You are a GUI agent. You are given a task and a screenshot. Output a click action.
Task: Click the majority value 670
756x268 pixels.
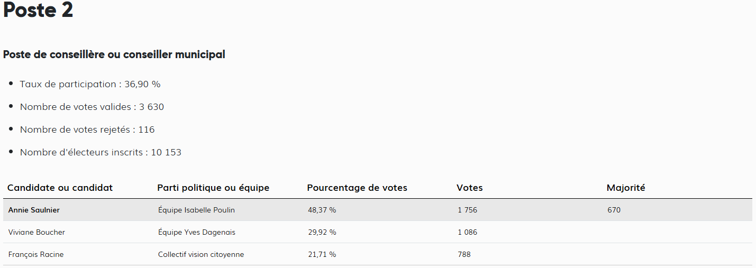click(614, 210)
